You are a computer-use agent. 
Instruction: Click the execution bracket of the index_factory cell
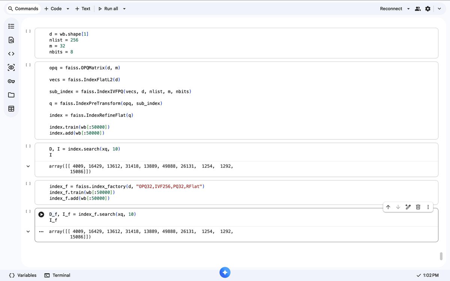click(28, 184)
